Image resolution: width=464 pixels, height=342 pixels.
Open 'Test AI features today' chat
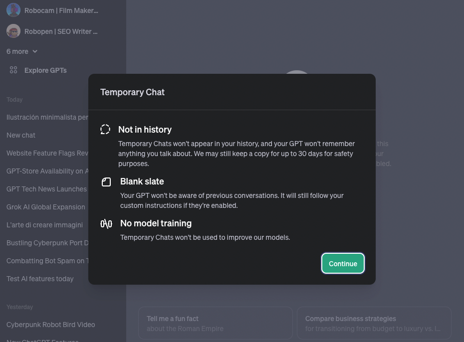pyautogui.click(x=40, y=279)
